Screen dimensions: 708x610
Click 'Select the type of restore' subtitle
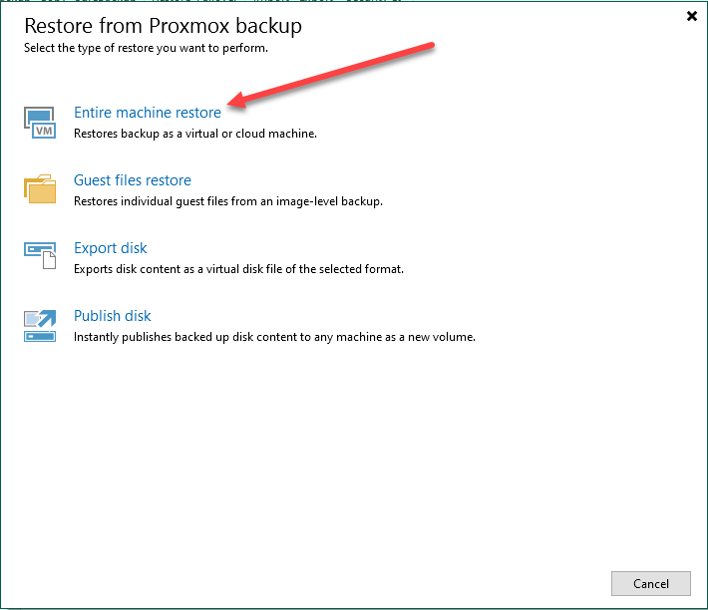pyautogui.click(x=146, y=48)
